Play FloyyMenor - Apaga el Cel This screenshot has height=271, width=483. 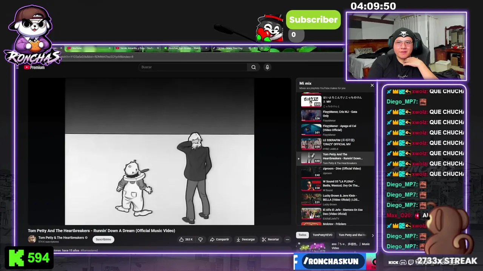click(x=336, y=130)
